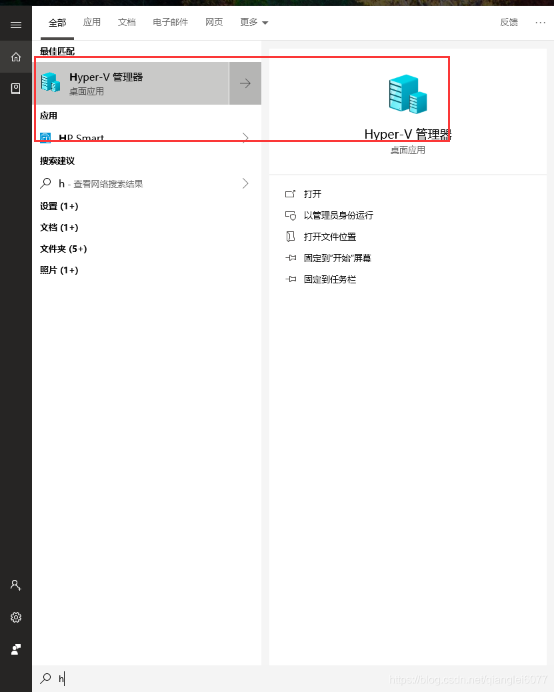The image size is (554, 692).
Task: Switch to the 电子邮件 tab
Action: coord(171,22)
